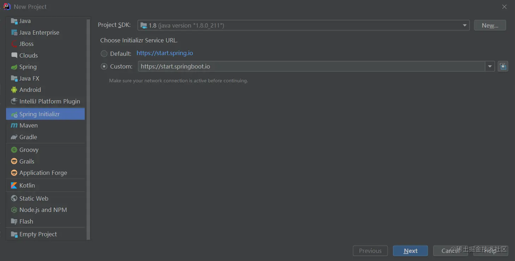This screenshot has width=515, height=261.
Task: Select Grails in the list
Action: (x=27, y=161)
